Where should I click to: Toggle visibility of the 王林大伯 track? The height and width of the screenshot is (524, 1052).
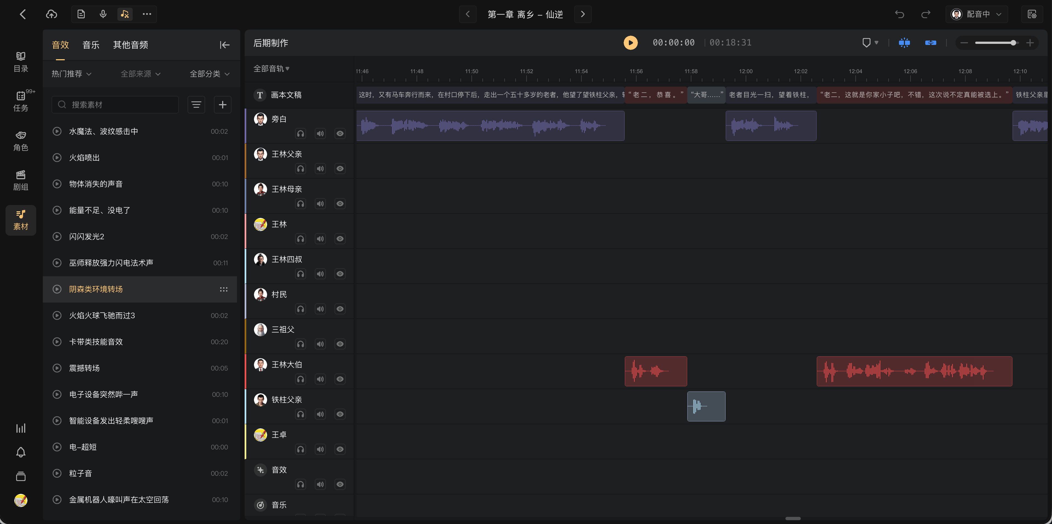coord(340,379)
